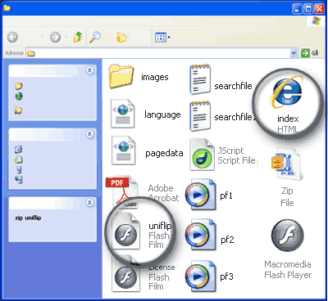
Task: Open the Search magnifier tool
Action: [95, 37]
